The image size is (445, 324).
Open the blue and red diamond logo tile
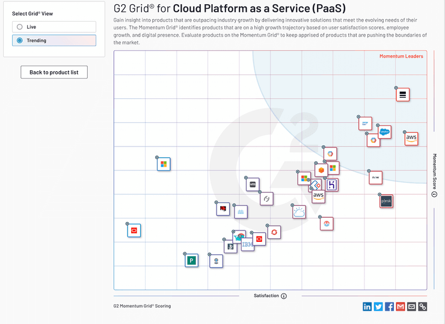pos(316,185)
